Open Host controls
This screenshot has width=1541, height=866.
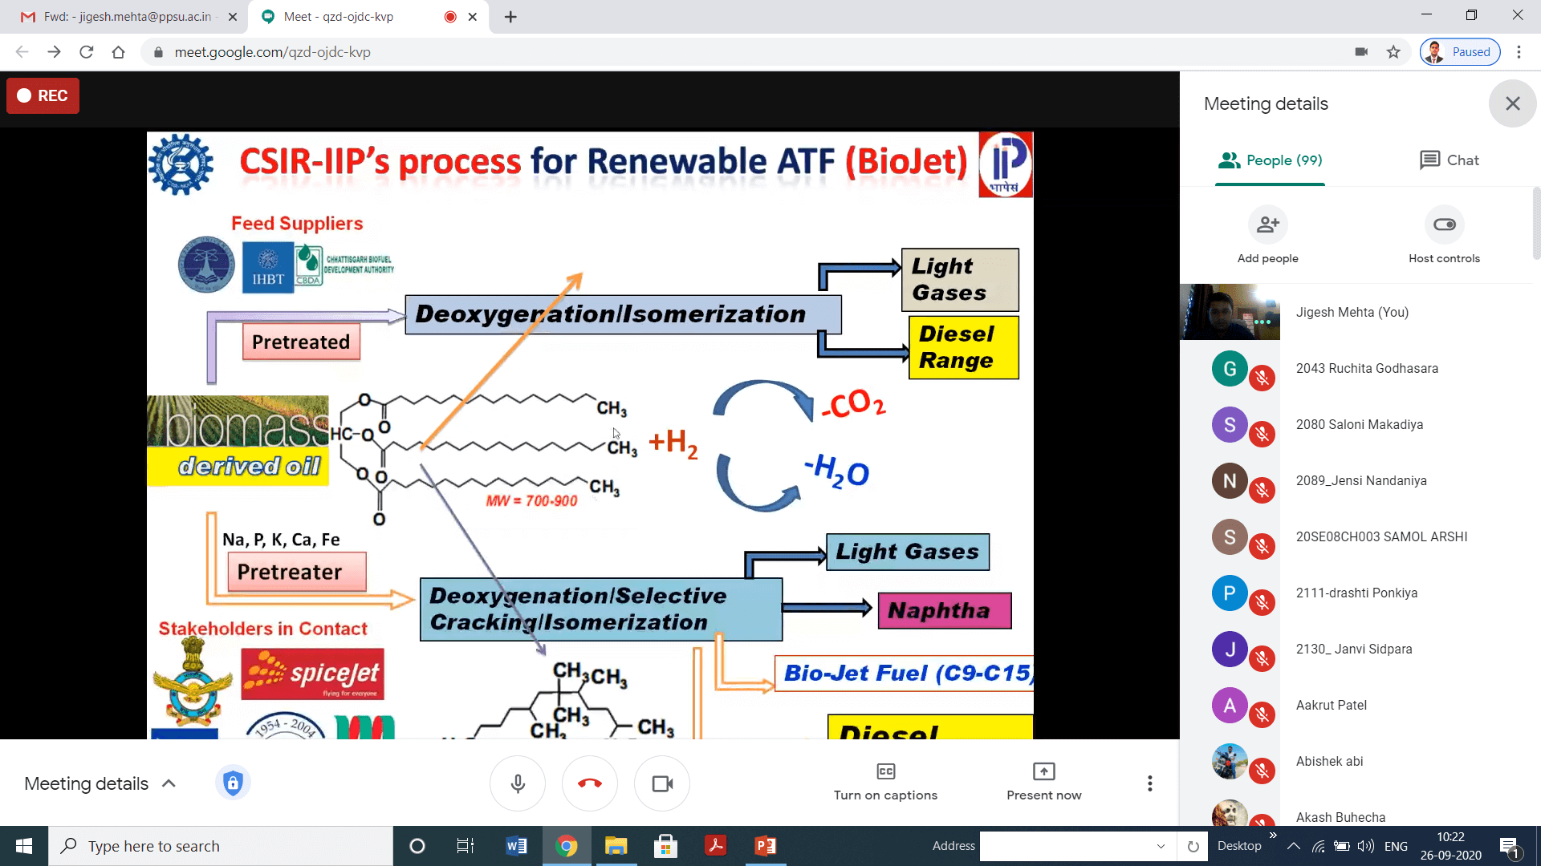[1444, 225]
